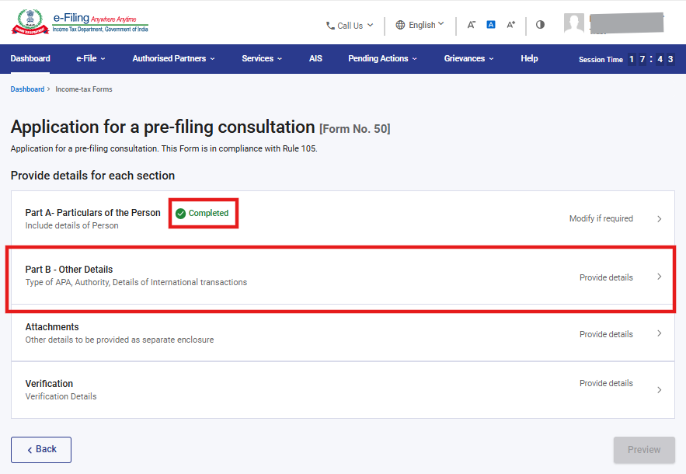Click the phone Call Us icon
This screenshot has height=474, width=686.
click(x=330, y=26)
